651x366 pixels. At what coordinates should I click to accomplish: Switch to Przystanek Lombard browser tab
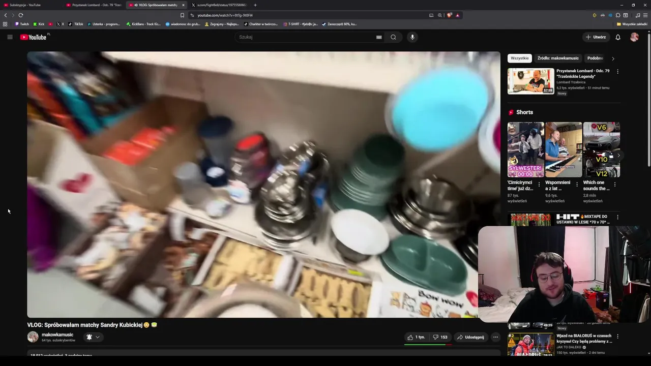point(94,5)
